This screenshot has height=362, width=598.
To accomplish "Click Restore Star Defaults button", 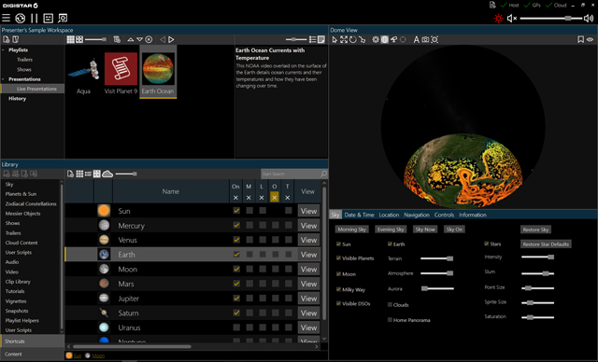I will 546,244.
